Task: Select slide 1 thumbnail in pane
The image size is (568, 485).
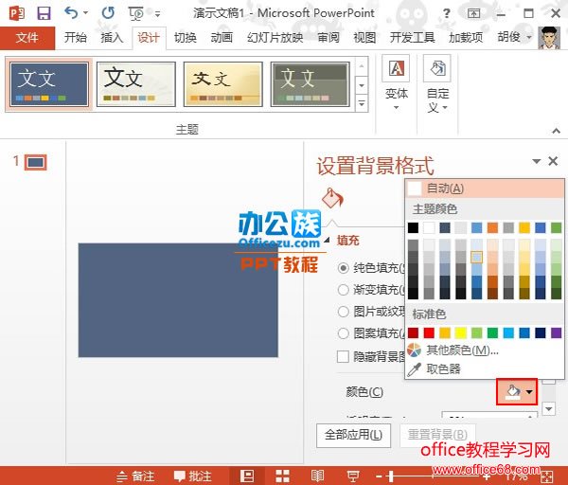Action: tap(36, 162)
